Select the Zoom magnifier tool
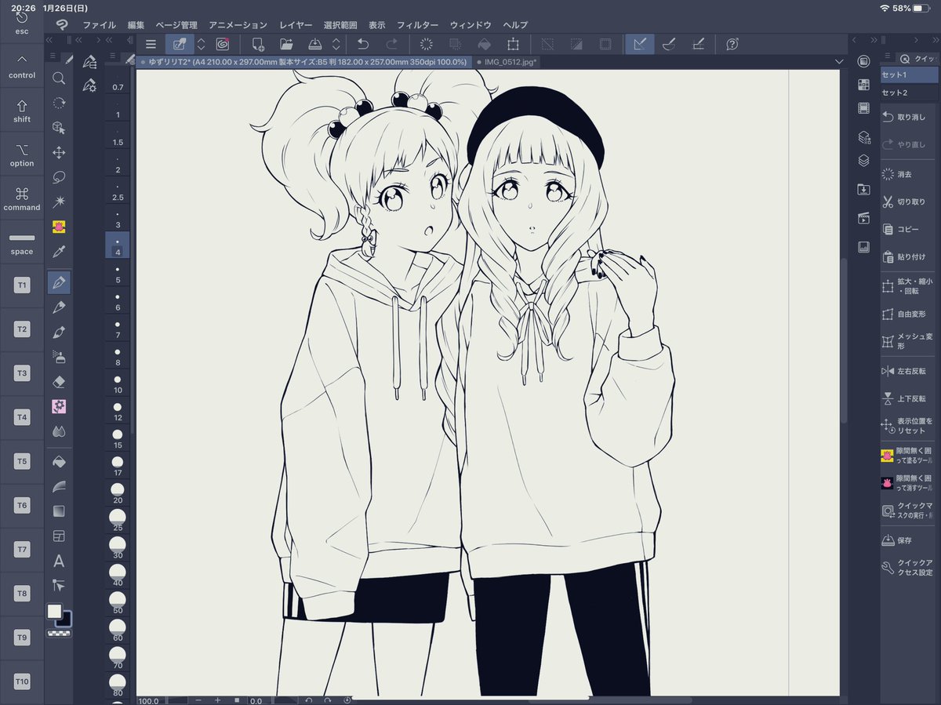The width and height of the screenshot is (941, 705). pyautogui.click(x=59, y=78)
